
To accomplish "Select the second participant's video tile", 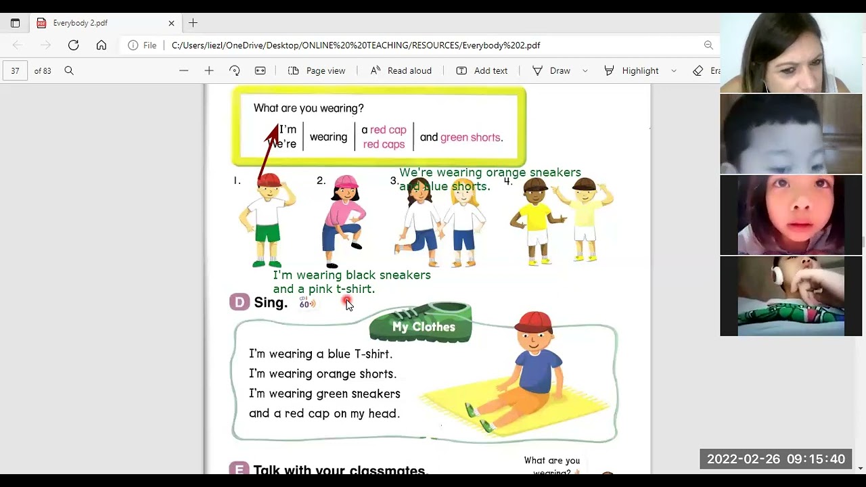I will (791, 134).
